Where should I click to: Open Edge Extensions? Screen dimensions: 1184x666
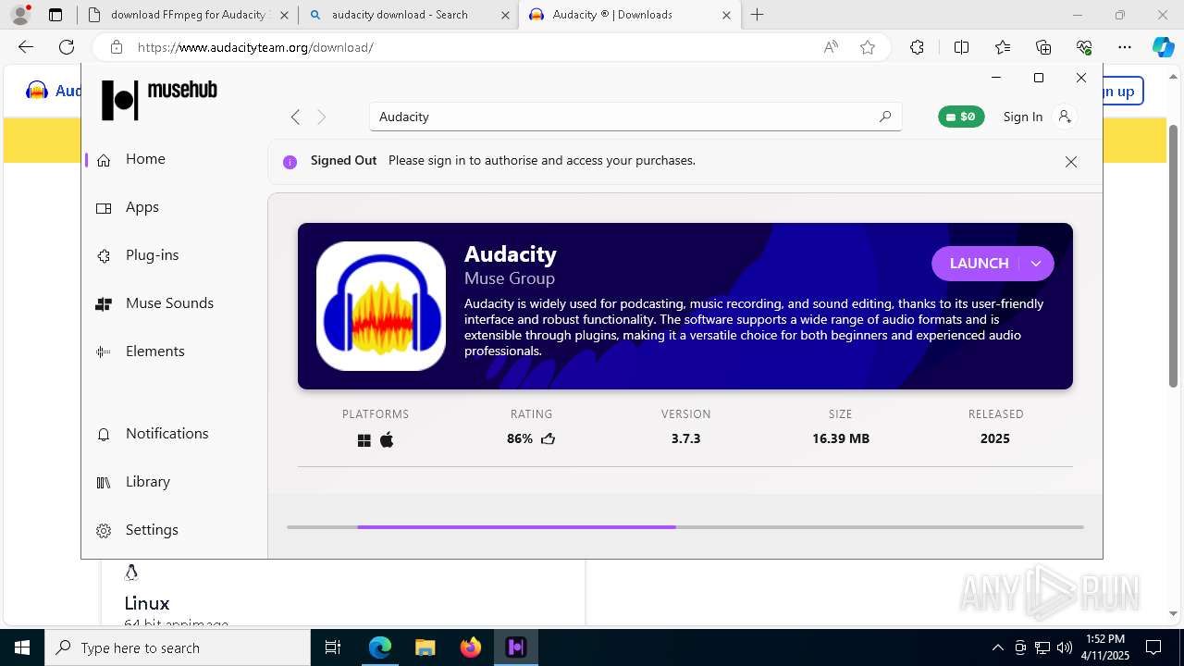(x=917, y=47)
